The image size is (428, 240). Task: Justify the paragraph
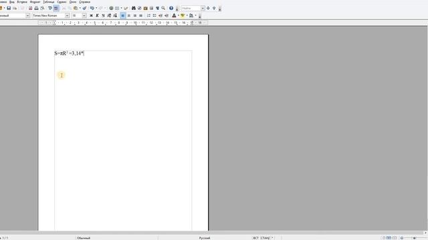(141, 15)
